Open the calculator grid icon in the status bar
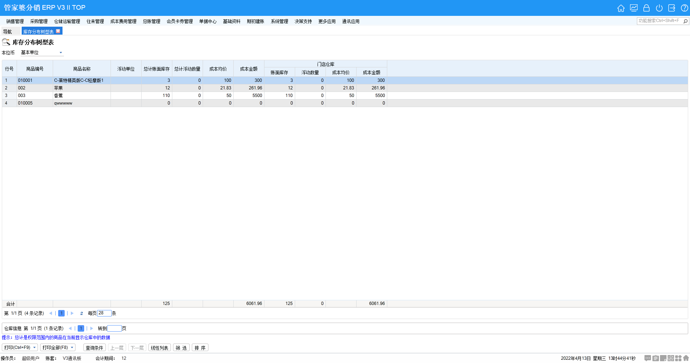This screenshot has width=690, height=363. [x=671, y=358]
